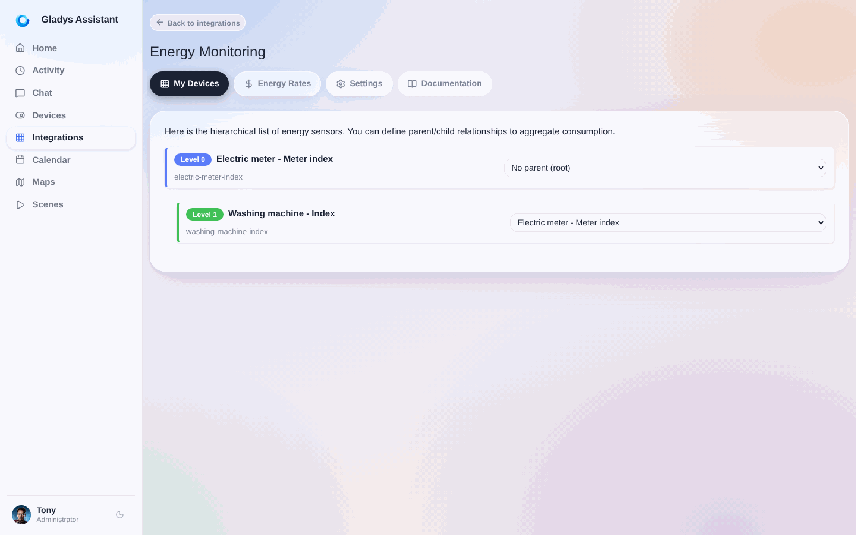
Task: Open Activity in the sidebar
Action: pyautogui.click(x=71, y=70)
